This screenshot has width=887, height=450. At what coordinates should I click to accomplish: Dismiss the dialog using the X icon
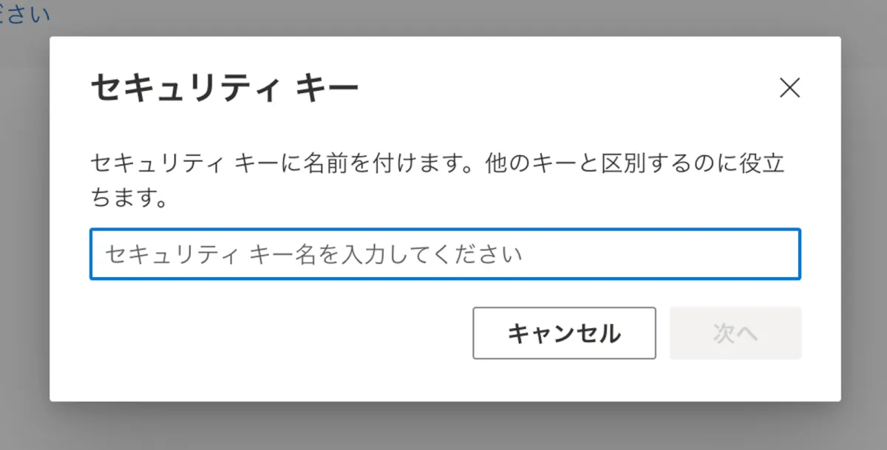click(790, 89)
